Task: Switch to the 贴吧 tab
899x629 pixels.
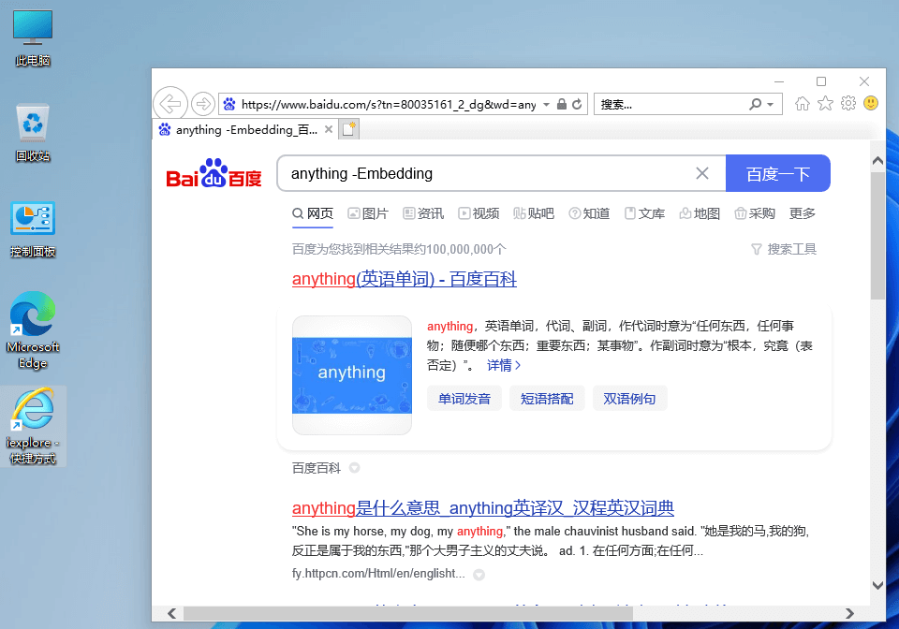Action: pos(534,213)
